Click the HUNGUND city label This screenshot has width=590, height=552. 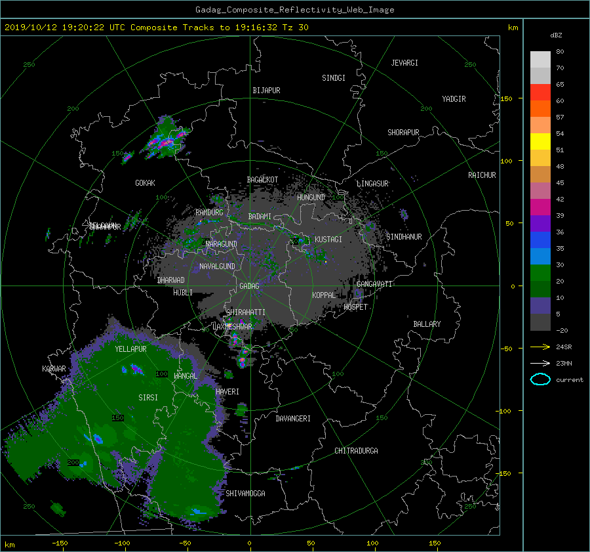click(x=311, y=198)
